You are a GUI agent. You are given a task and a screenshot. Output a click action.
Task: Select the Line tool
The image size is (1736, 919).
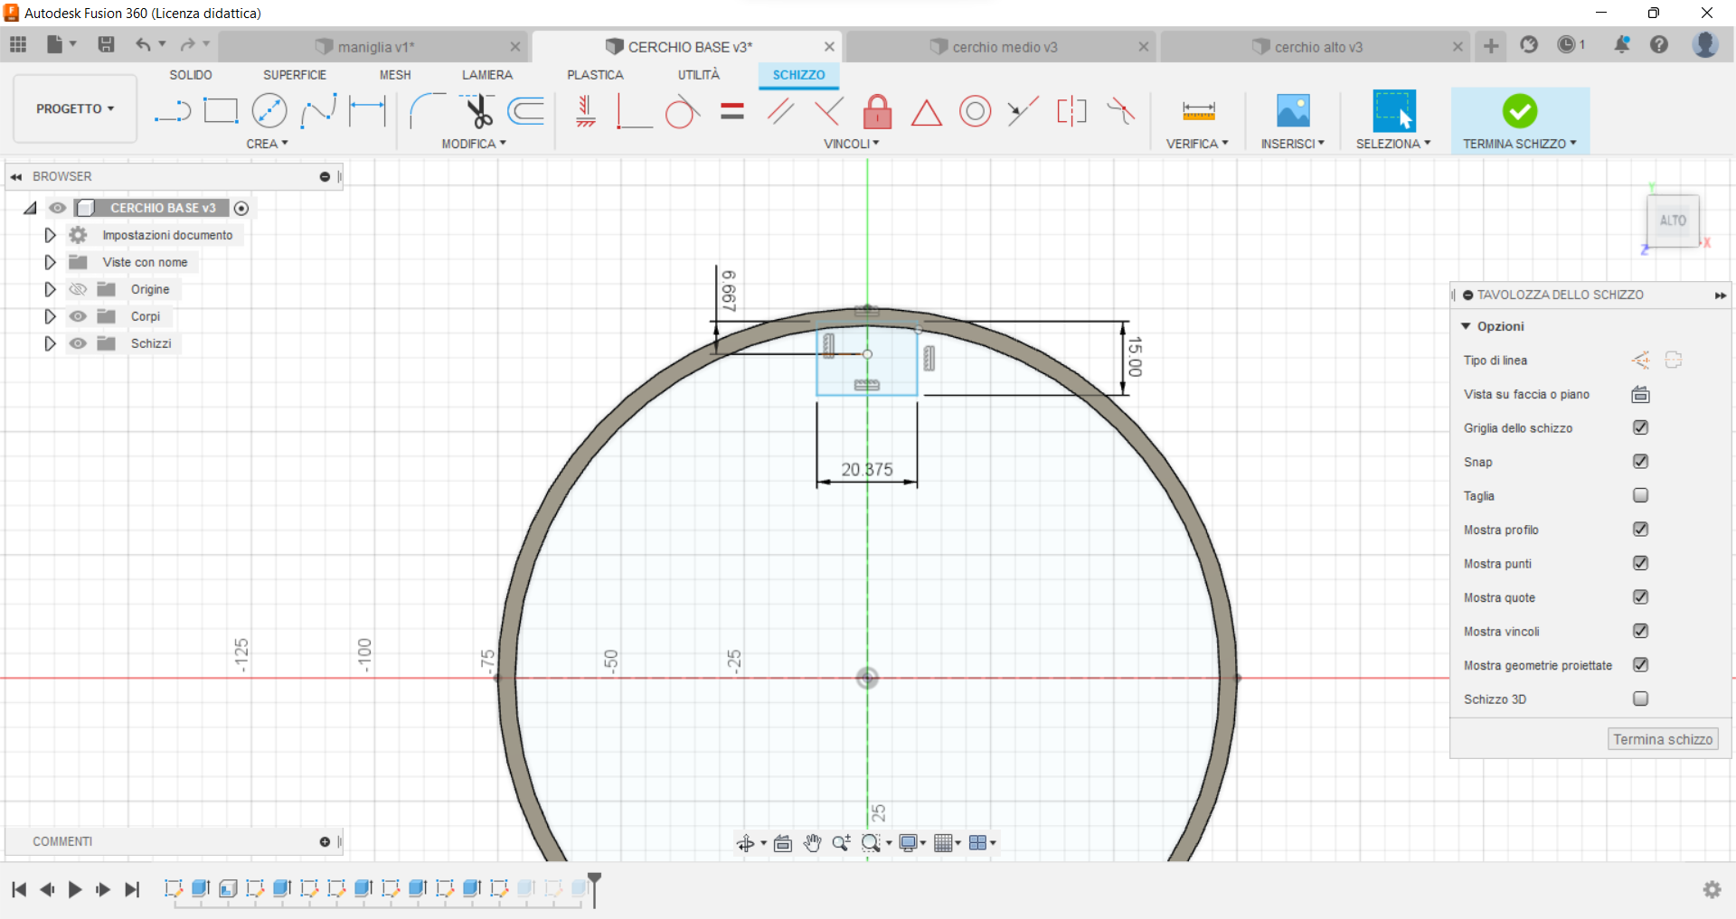[x=172, y=110]
